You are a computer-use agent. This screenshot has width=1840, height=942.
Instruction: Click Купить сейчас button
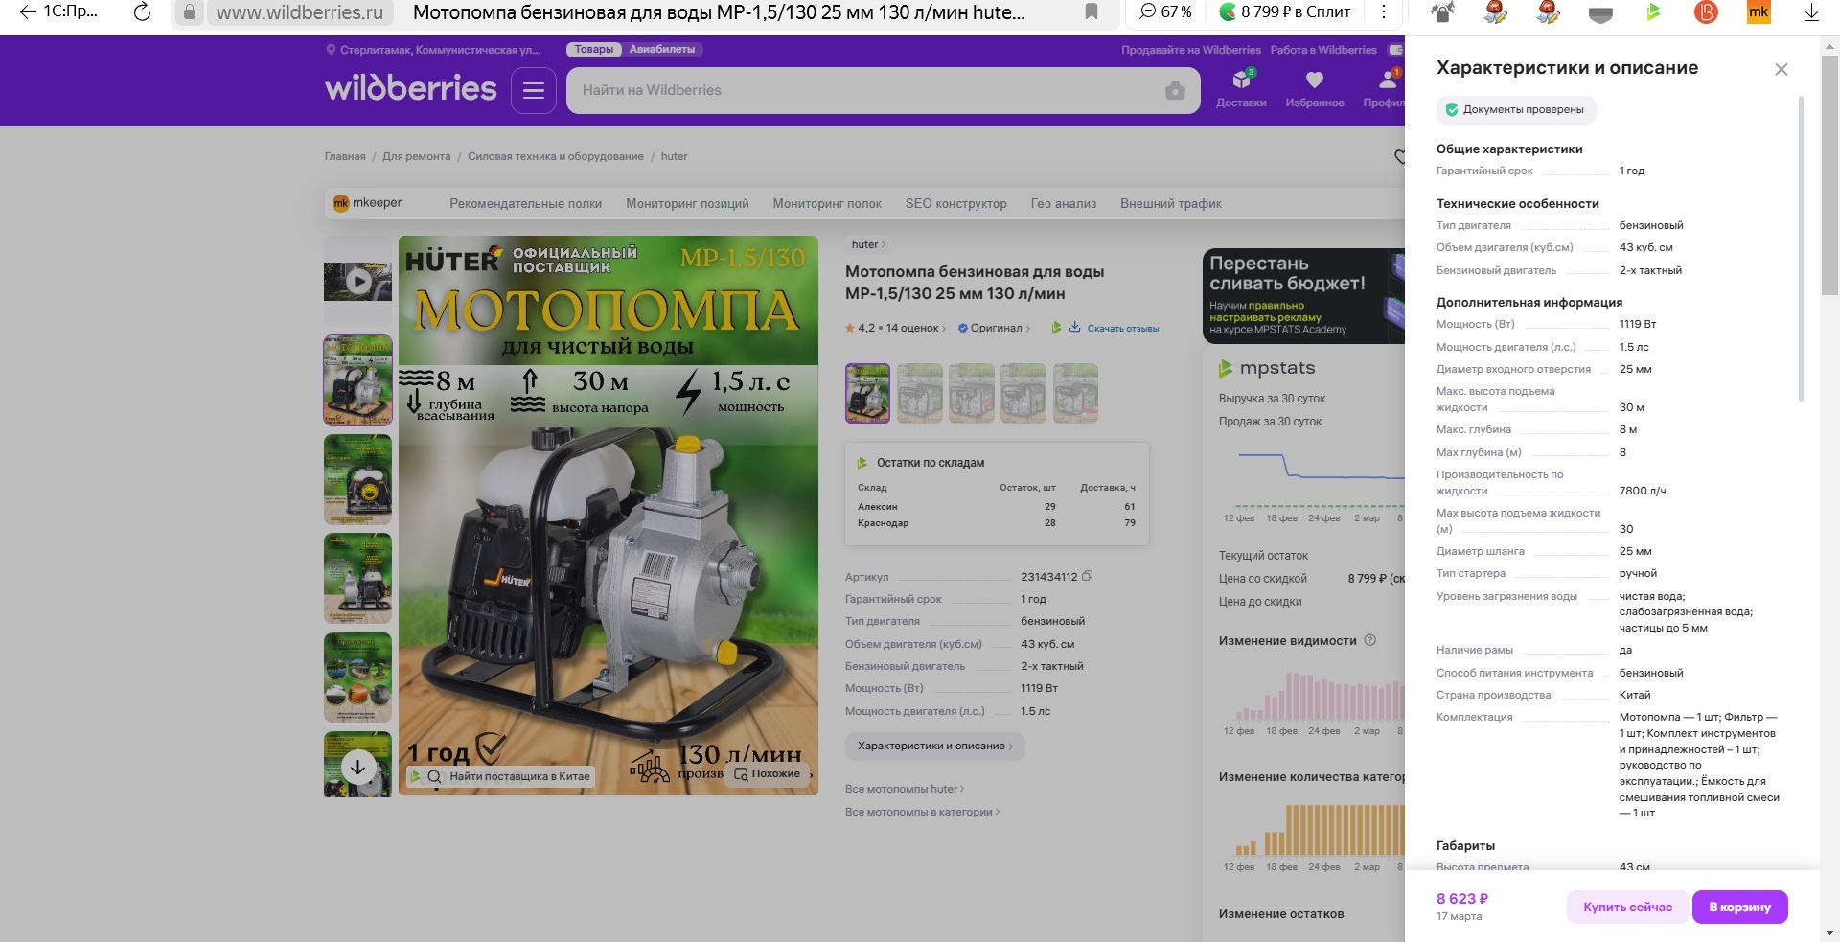coord(1627,907)
